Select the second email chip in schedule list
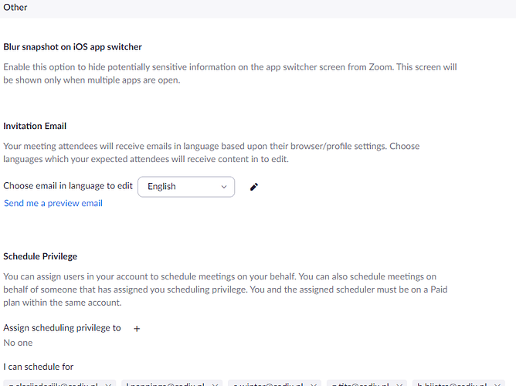This screenshot has width=516, height=386. 164,384
